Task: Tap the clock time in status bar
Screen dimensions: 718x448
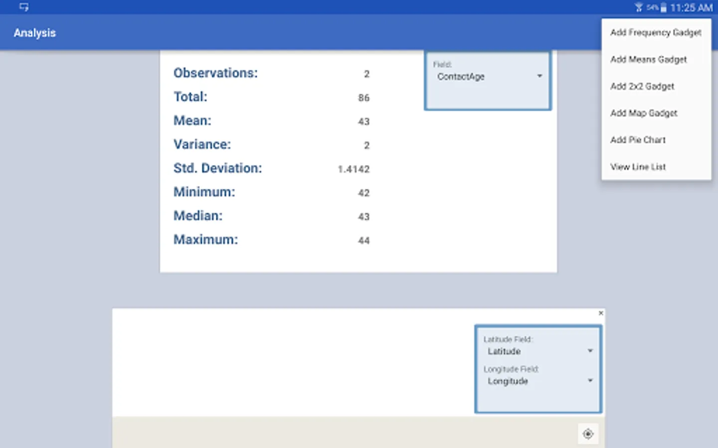Action: pos(691,7)
